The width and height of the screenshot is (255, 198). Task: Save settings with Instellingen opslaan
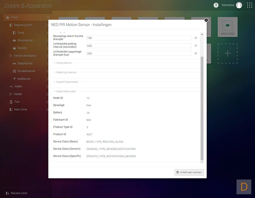click(189, 172)
